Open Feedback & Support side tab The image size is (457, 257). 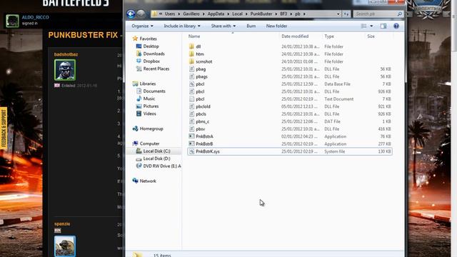pos(4,128)
